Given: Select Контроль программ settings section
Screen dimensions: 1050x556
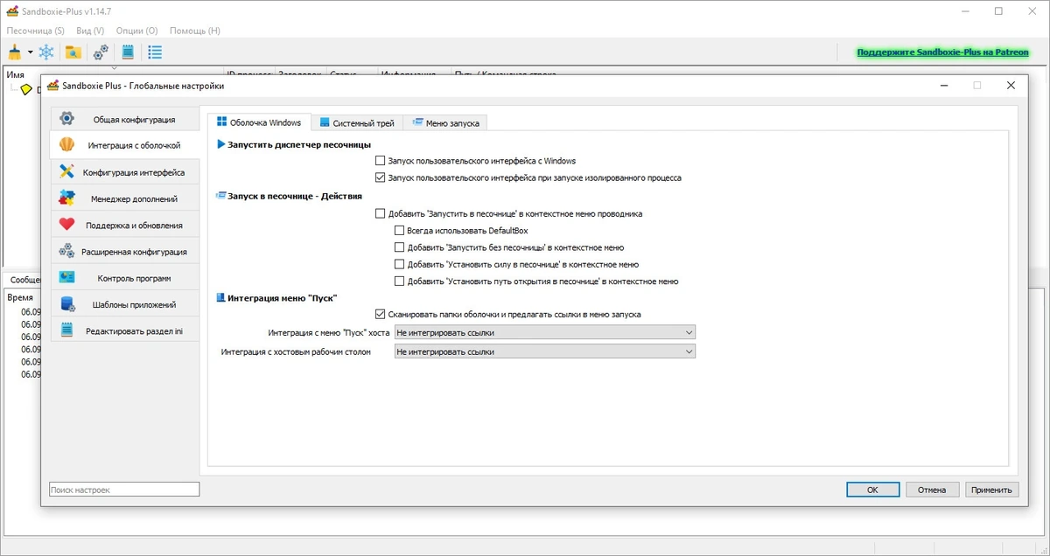Looking at the screenshot, I should [124, 278].
